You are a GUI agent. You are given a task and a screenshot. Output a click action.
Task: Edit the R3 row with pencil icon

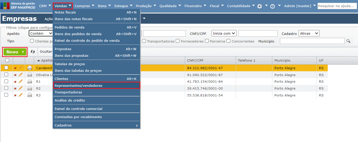pyautogui.click(x=21, y=95)
